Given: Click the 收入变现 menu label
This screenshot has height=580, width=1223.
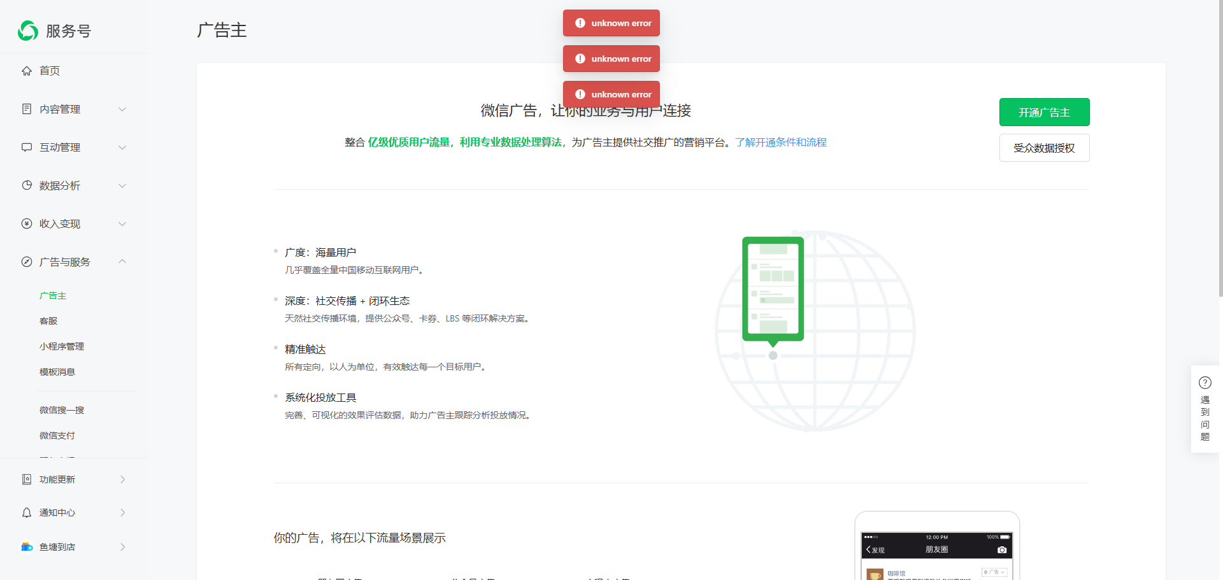Looking at the screenshot, I should tap(60, 223).
